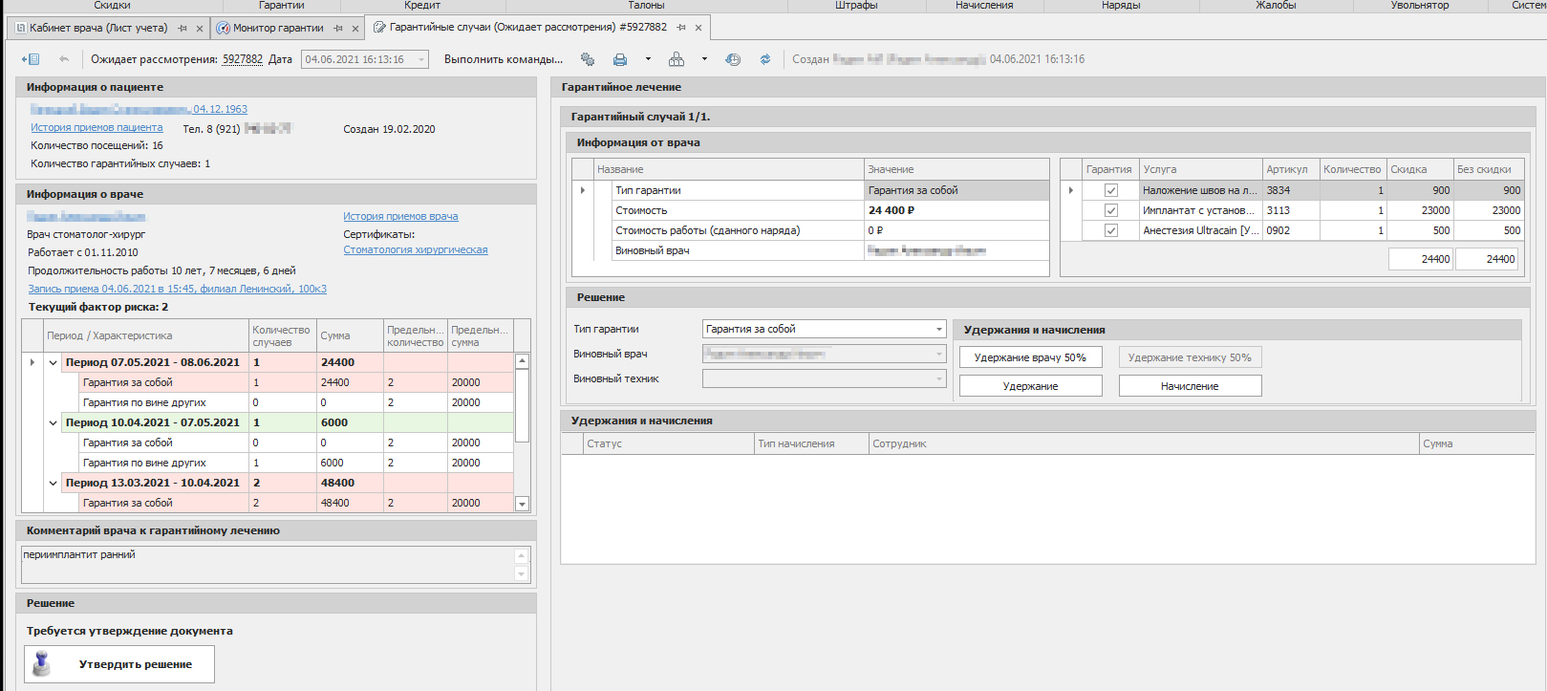This screenshot has height=691, width=1547.
Task: Click the doctor's comment text field
Action: pos(268,564)
